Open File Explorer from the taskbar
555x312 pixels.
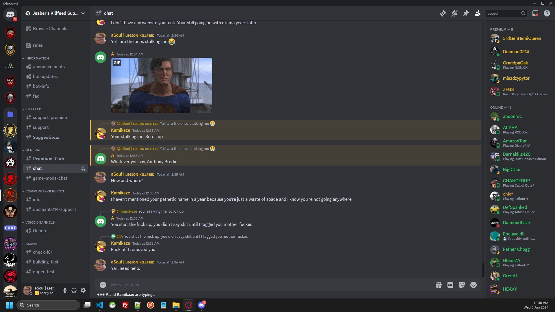point(176,305)
